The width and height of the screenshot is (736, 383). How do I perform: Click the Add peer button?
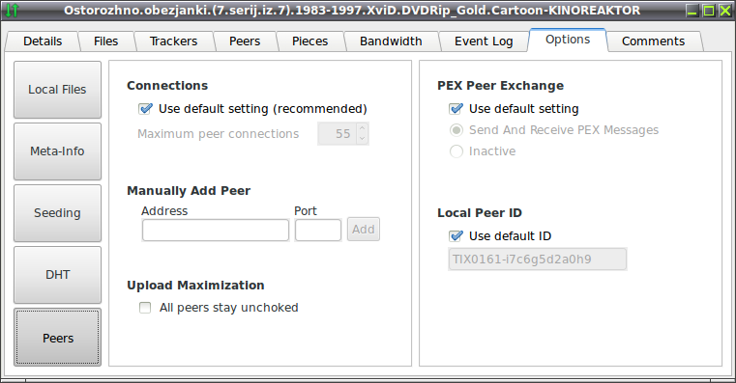tap(364, 230)
